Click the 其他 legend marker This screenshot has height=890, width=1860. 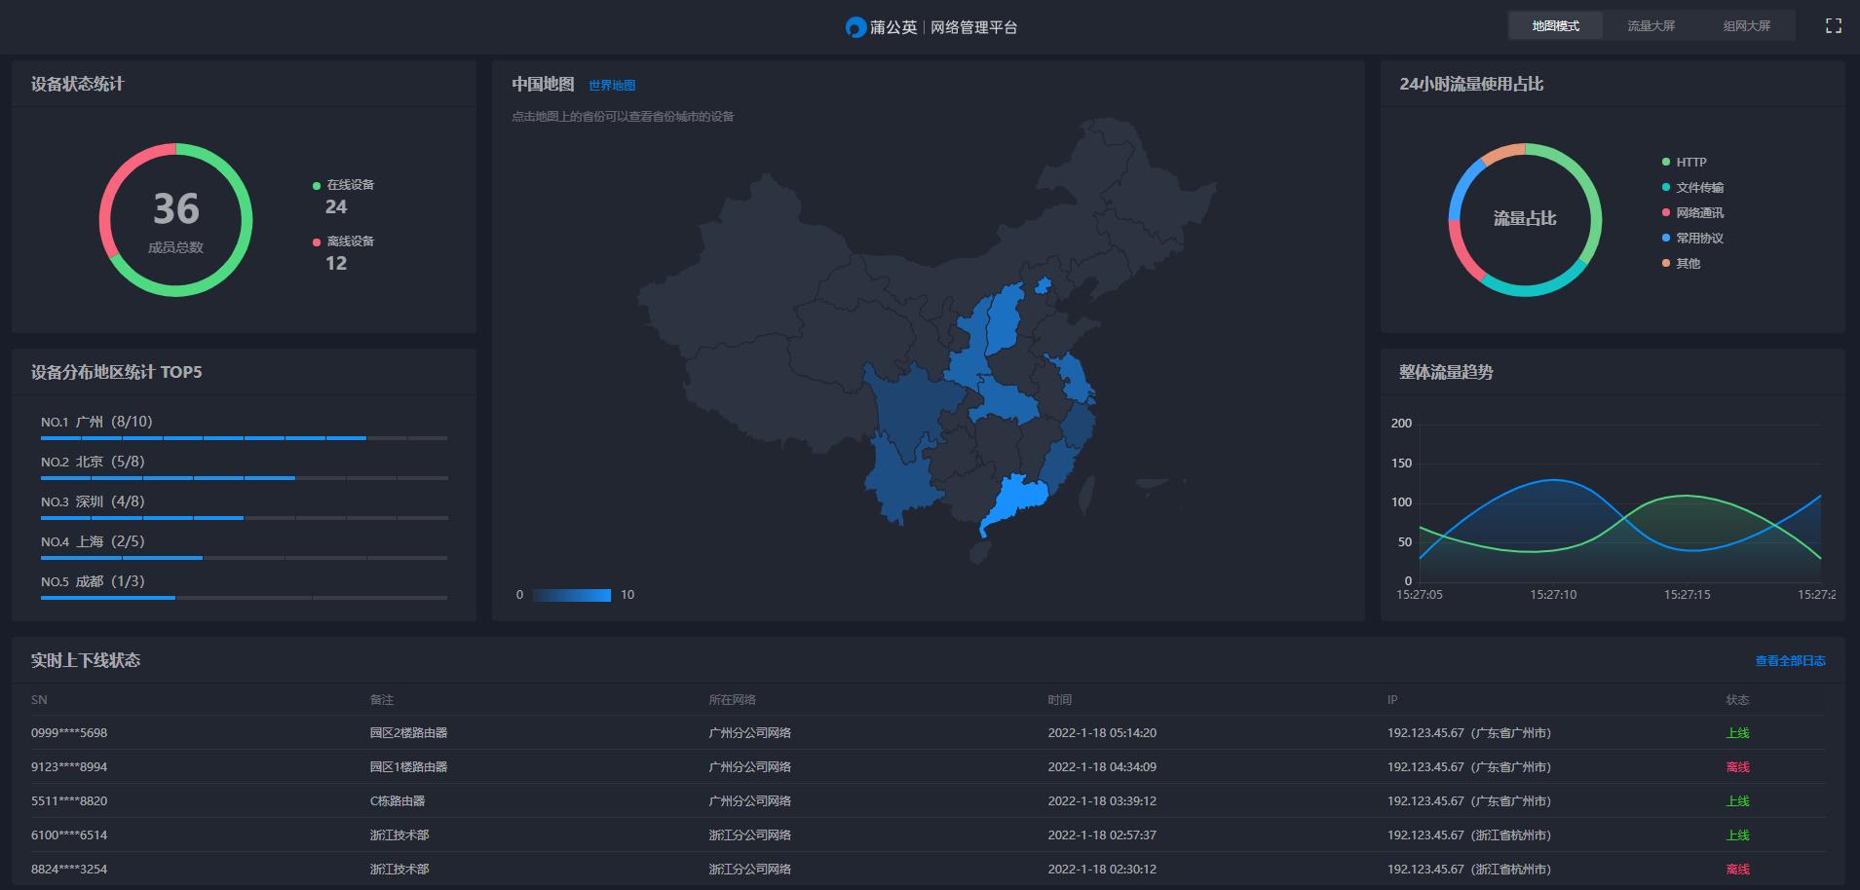1666,263
